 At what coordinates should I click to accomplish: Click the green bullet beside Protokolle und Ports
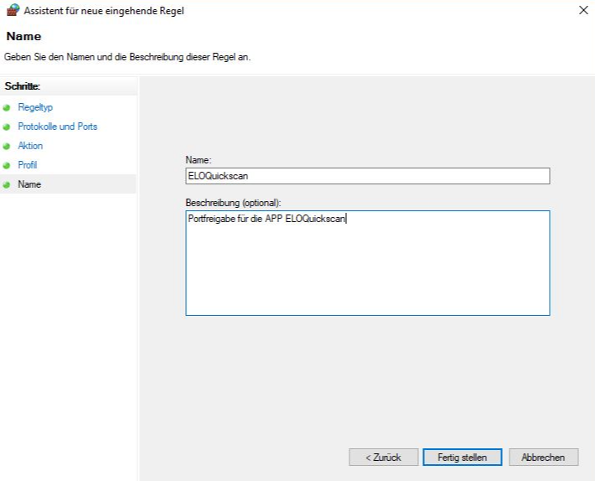coord(7,127)
